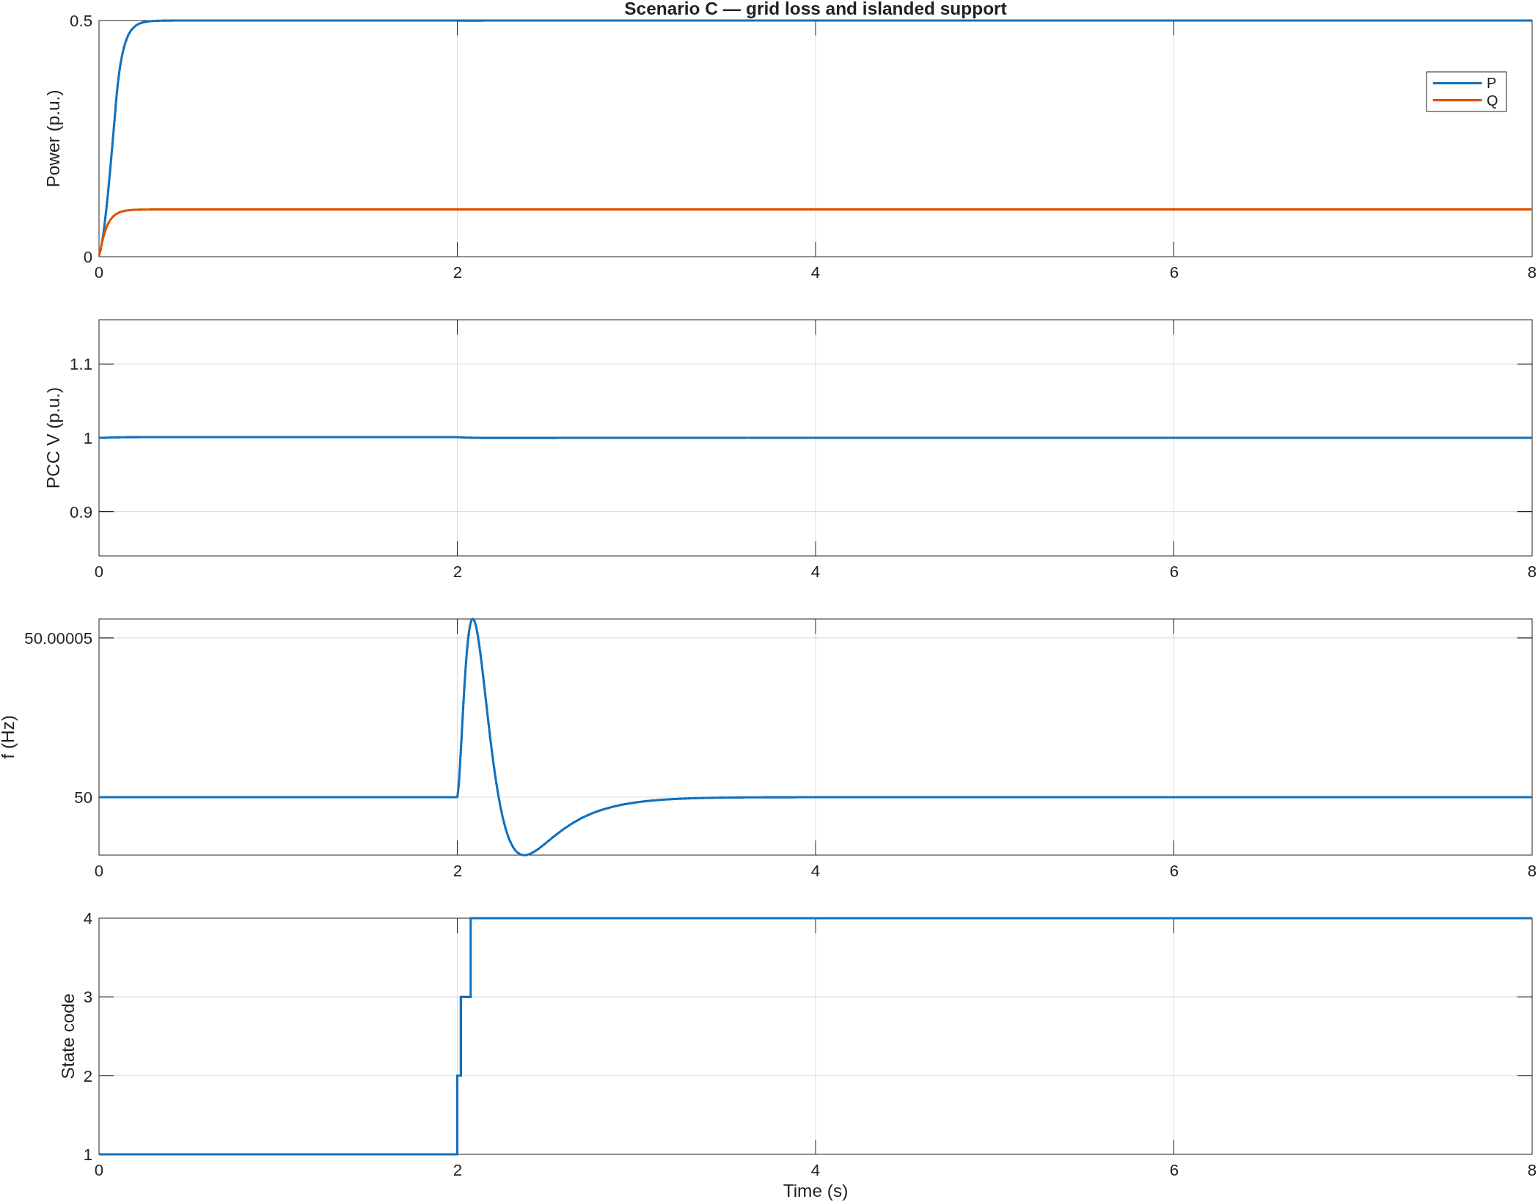This screenshot has width=1538, height=1202.
Task: Click the '0.5' power tick label
Action: (81, 21)
